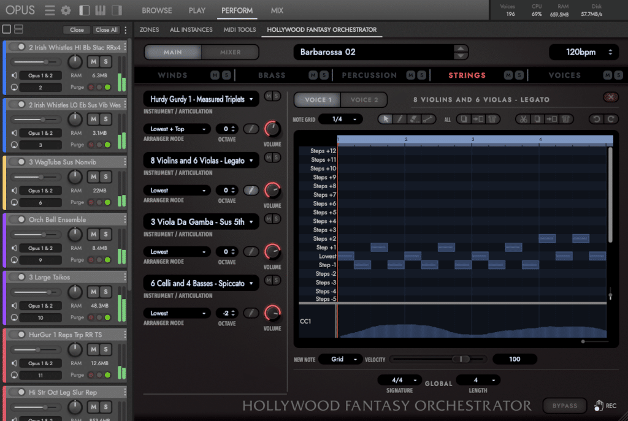Toggle the right sidebar panel icon
This screenshot has height=421, width=628.
[x=117, y=10]
